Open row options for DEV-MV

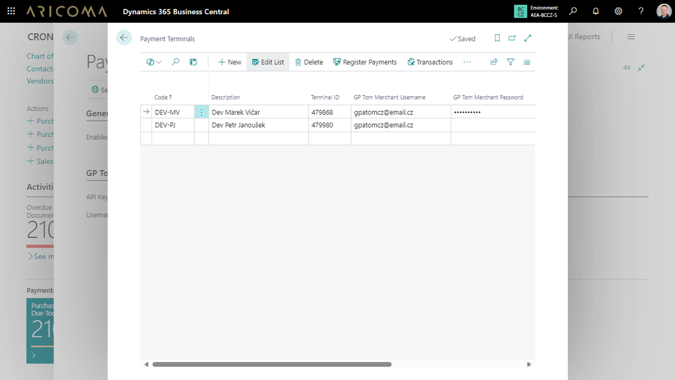pyautogui.click(x=201, y=112)
